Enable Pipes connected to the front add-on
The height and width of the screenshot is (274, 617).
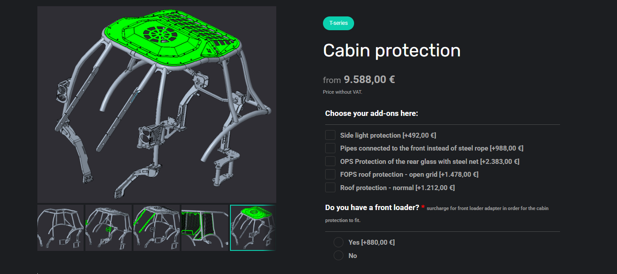coord(330,148)
